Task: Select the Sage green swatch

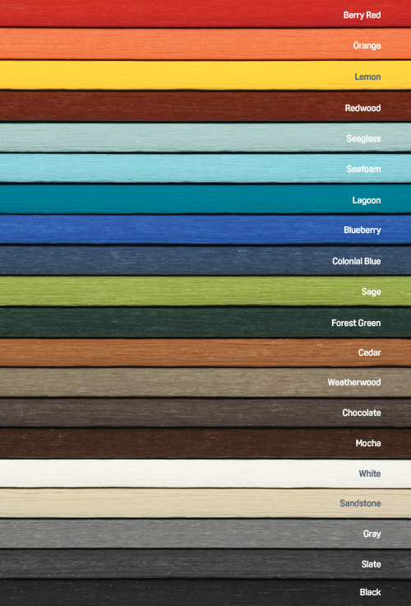Action: pyautogui.click(x=205, y=291)
